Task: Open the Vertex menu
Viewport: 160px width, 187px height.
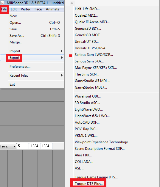Action: tap(26, 9)
